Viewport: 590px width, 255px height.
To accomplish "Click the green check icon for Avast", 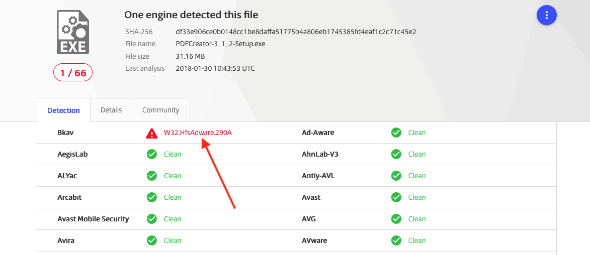I will click(x=396, y=197).
